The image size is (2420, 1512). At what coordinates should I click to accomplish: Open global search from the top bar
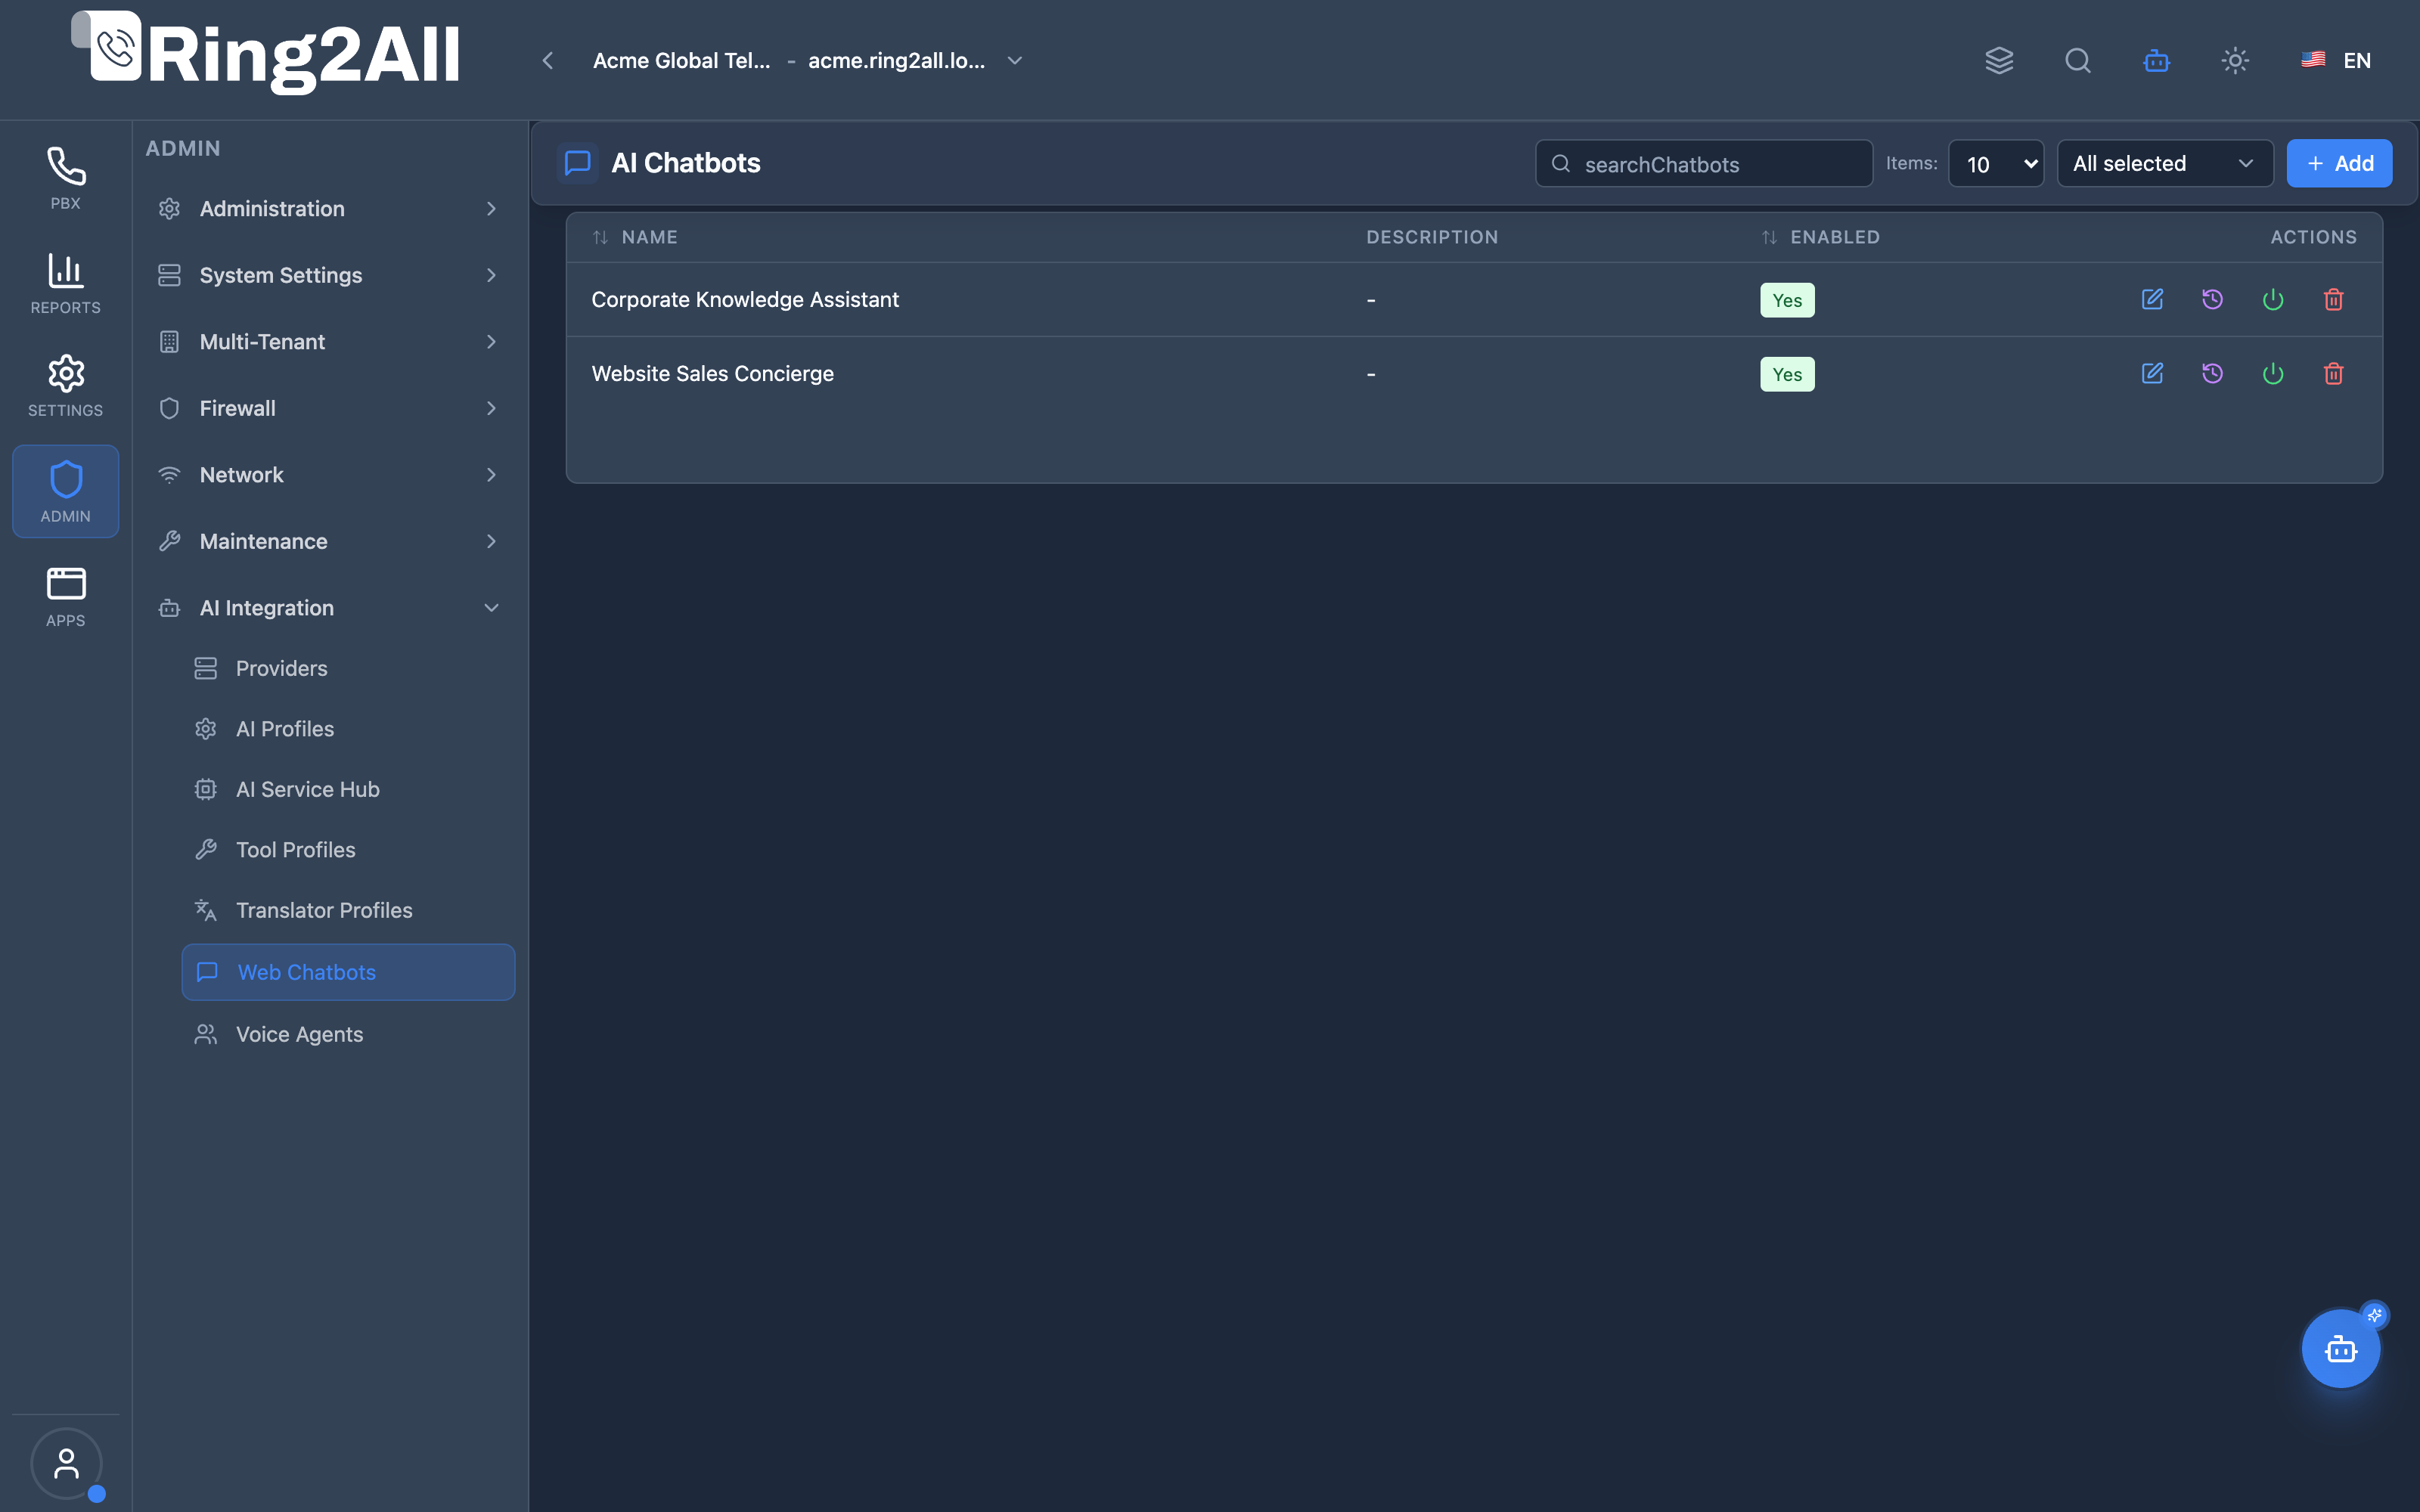coord(2078,60)
